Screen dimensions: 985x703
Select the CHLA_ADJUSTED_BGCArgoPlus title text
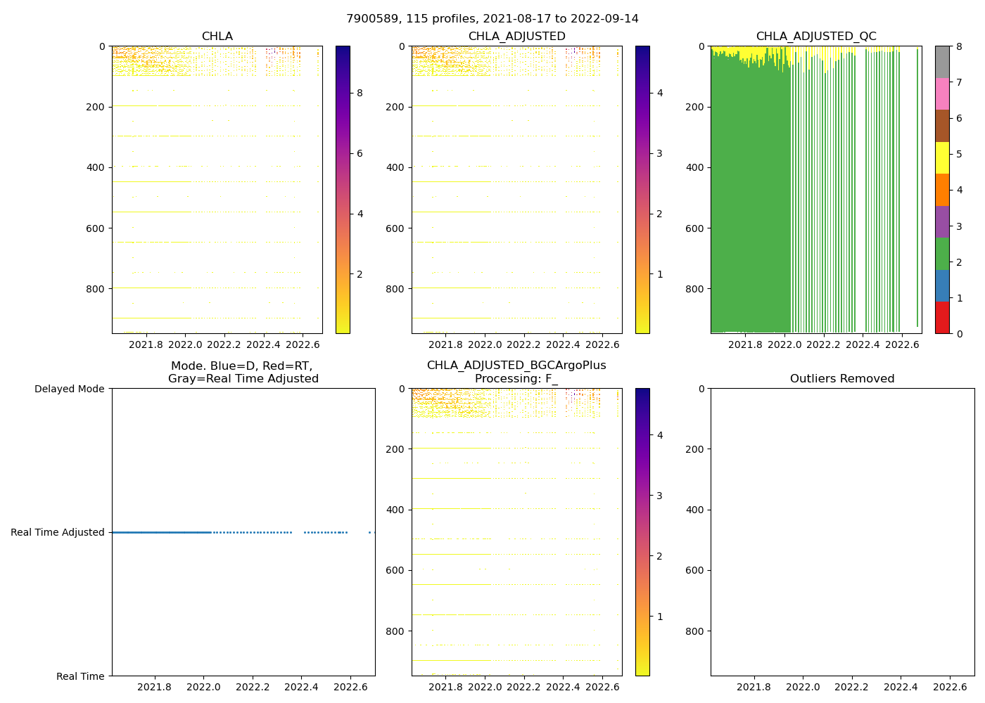point(516,366)
